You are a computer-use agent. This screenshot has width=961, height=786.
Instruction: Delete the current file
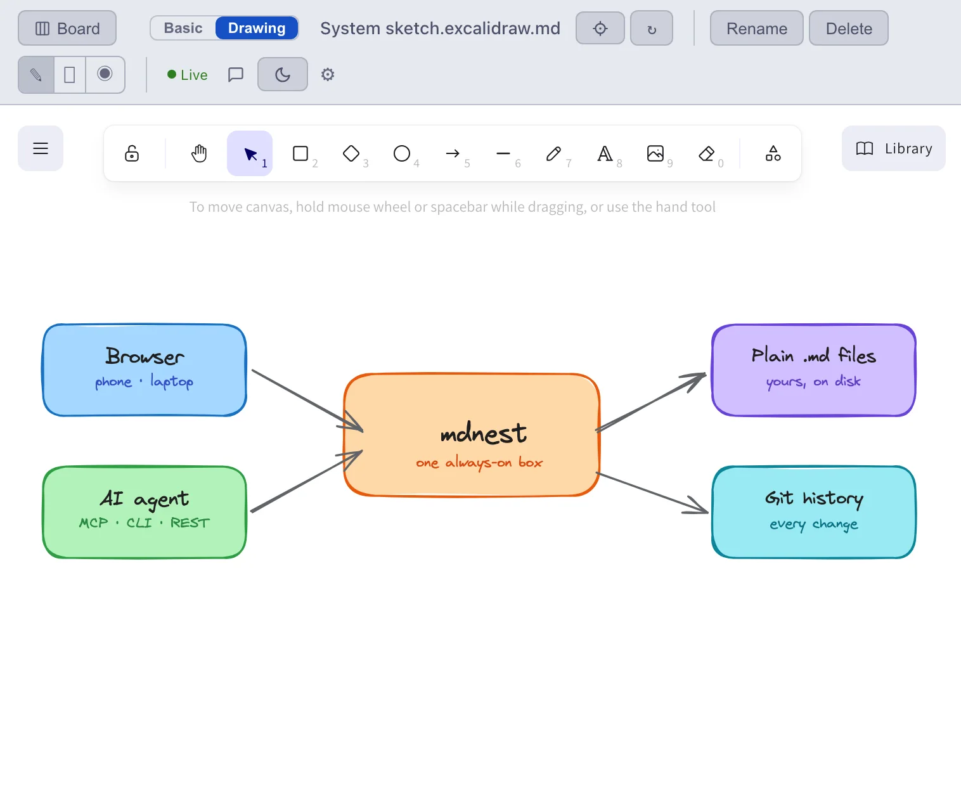pos(849,29)
